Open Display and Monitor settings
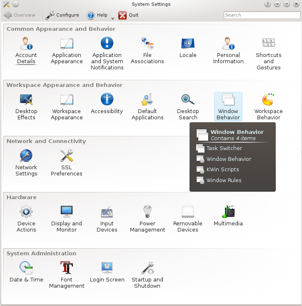Screen dimensions: 302x306 pyautogui.click(x=67, y=218)
